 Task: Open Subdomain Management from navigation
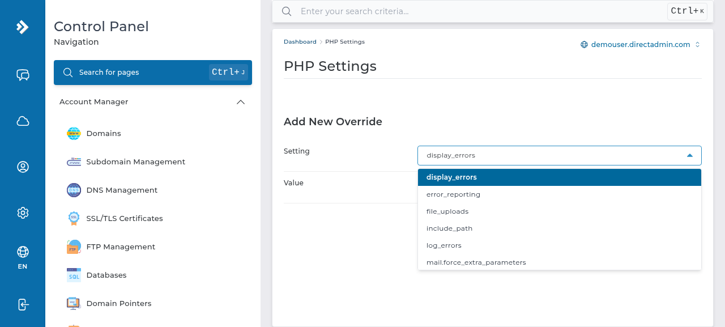[136, 162]
